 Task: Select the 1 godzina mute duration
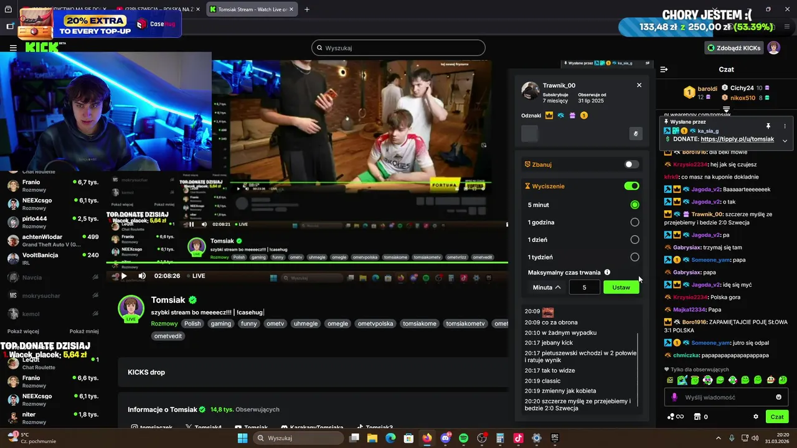(634, 222)
